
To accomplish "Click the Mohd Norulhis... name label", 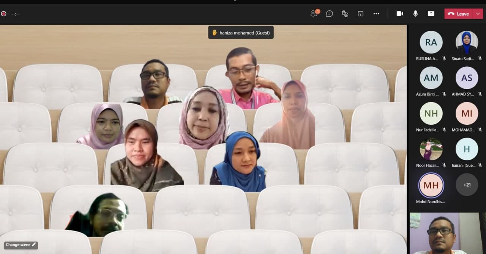I will (x=430, y=202).
